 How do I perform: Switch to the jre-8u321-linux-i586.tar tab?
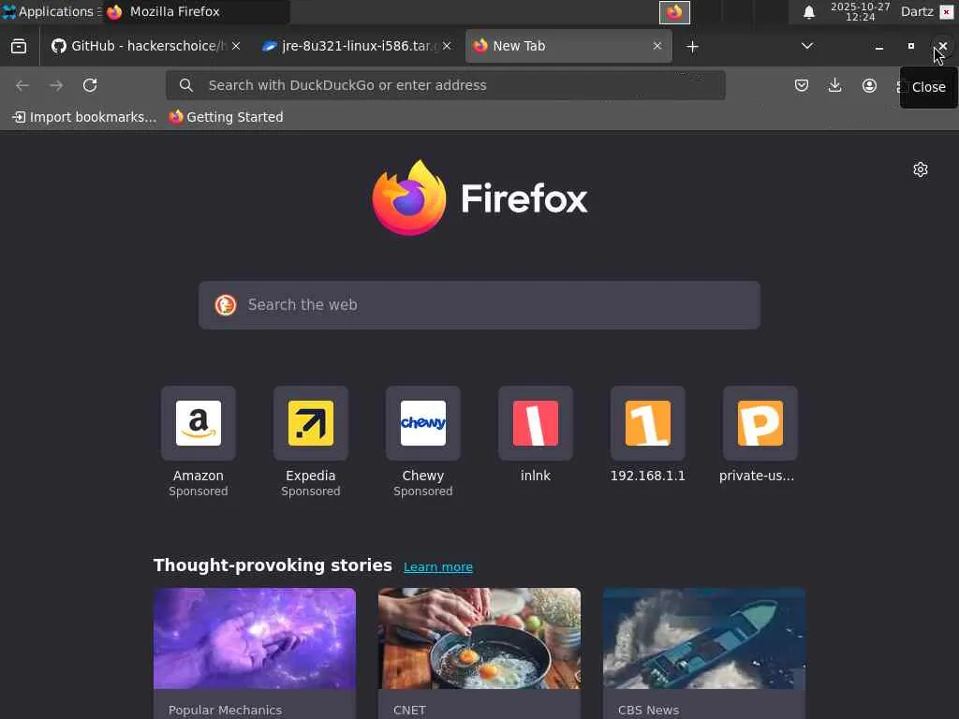click(x=357, y=46)
